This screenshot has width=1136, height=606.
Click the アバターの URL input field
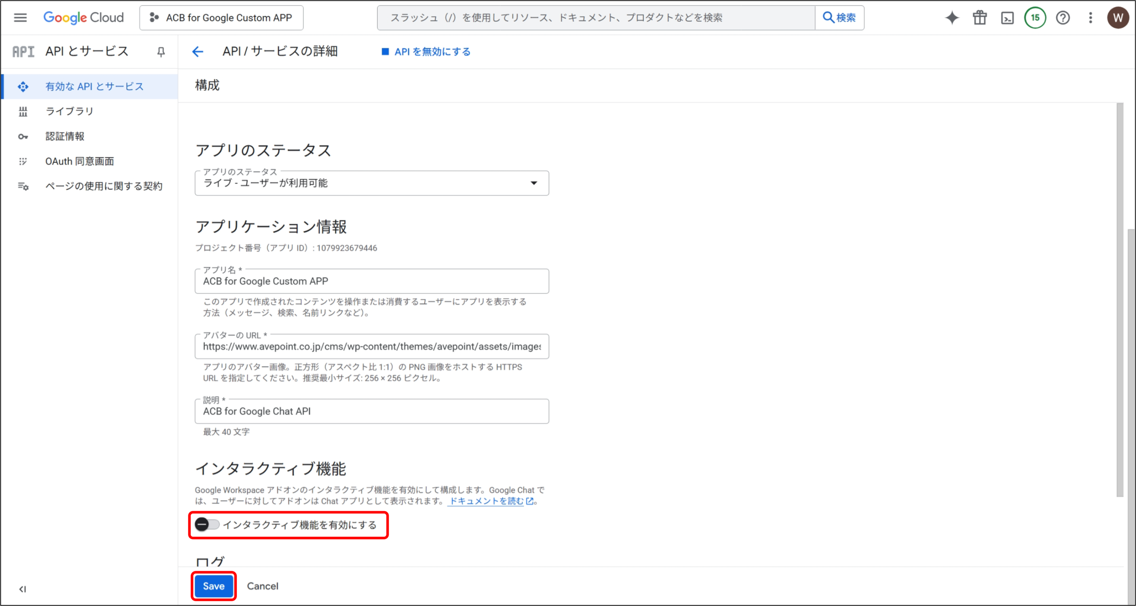pos(371,347)
